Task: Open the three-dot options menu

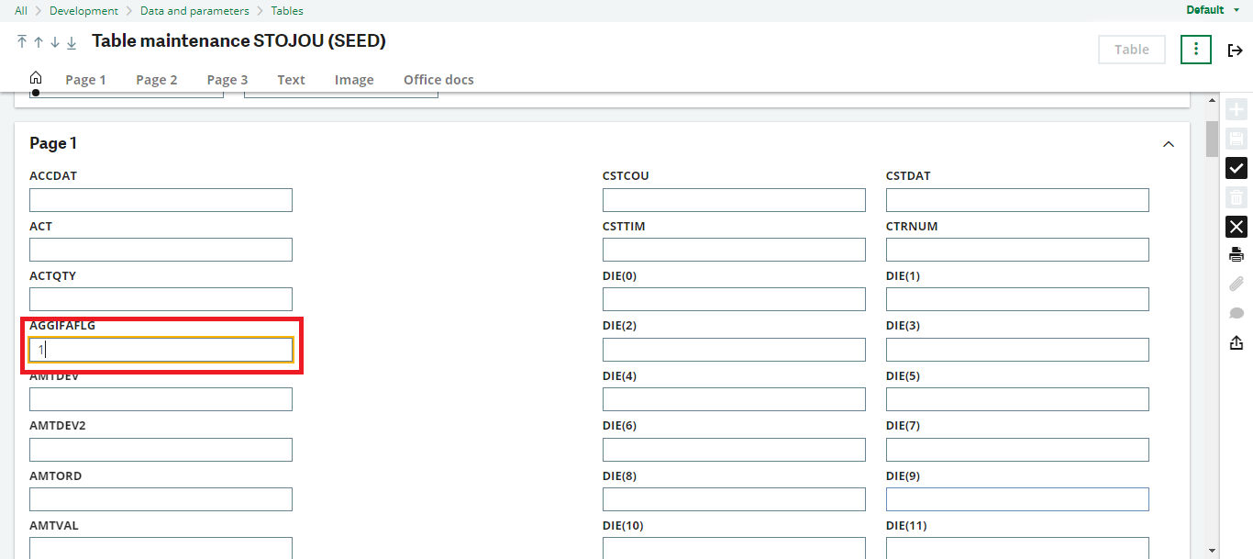Action: coord(1196,50)
